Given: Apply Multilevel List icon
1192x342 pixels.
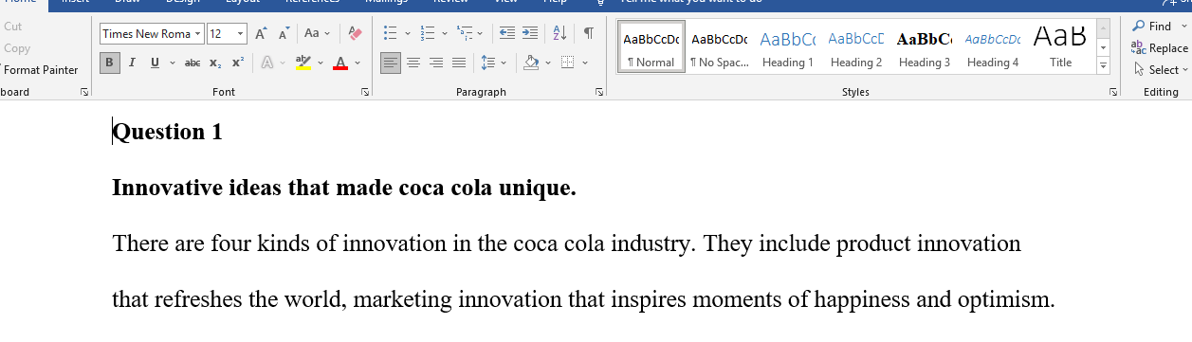Looking at the screenshot, I should click(x=464, y=33).
